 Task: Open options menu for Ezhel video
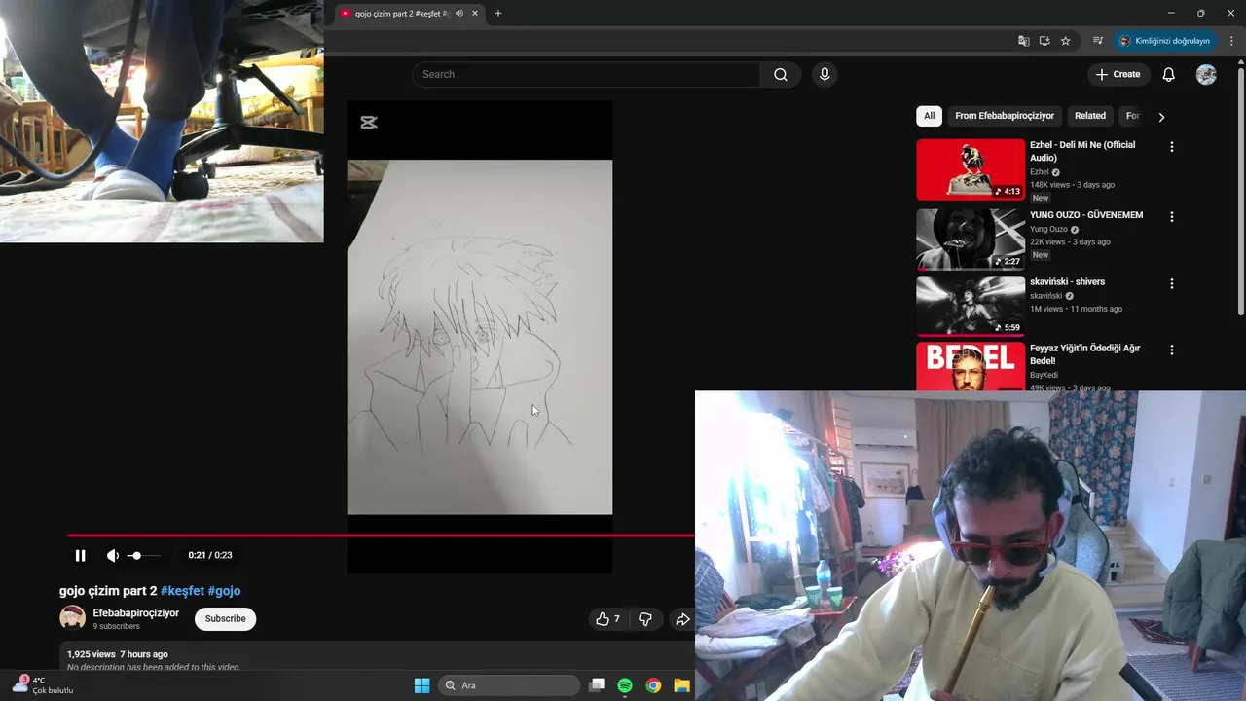pyautogui.click(x=1172, y=147)
